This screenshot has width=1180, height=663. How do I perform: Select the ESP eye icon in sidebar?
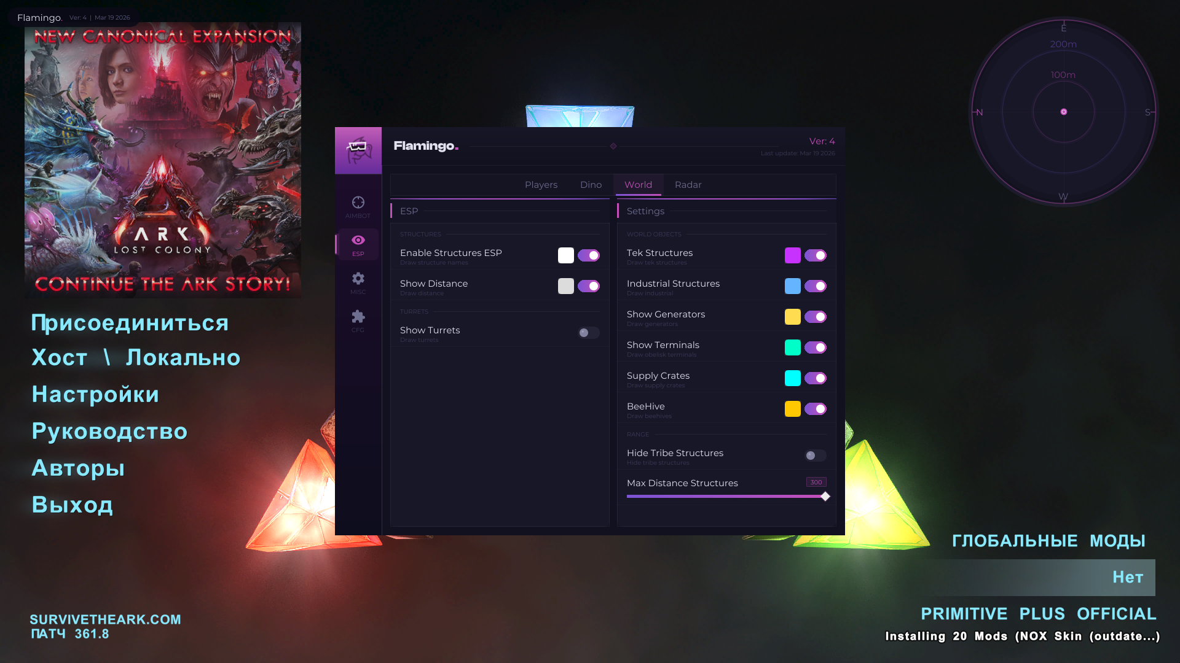tap(358, 244)
